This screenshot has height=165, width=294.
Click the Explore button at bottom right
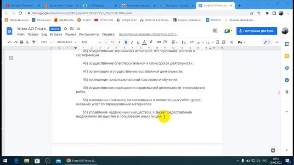click(x=273, y=150)
